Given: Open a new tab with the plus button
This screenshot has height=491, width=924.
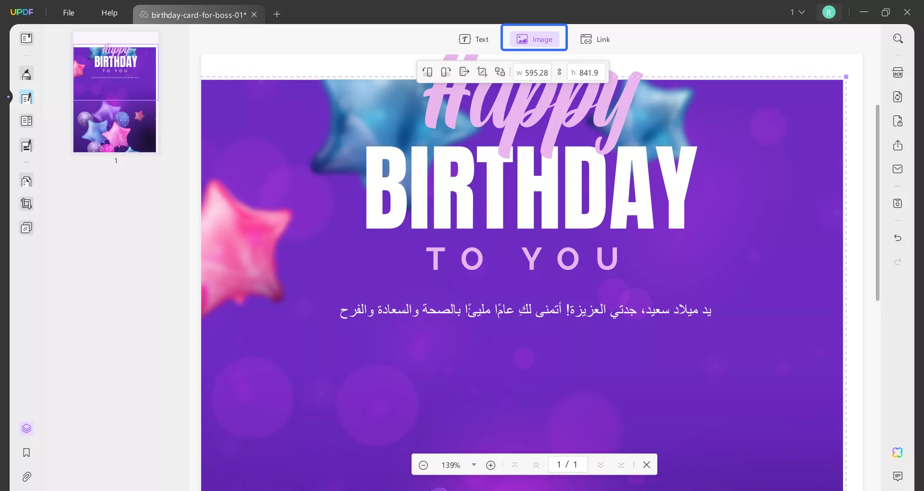Looking at the screenshot, I should click(x=277, y=14).
